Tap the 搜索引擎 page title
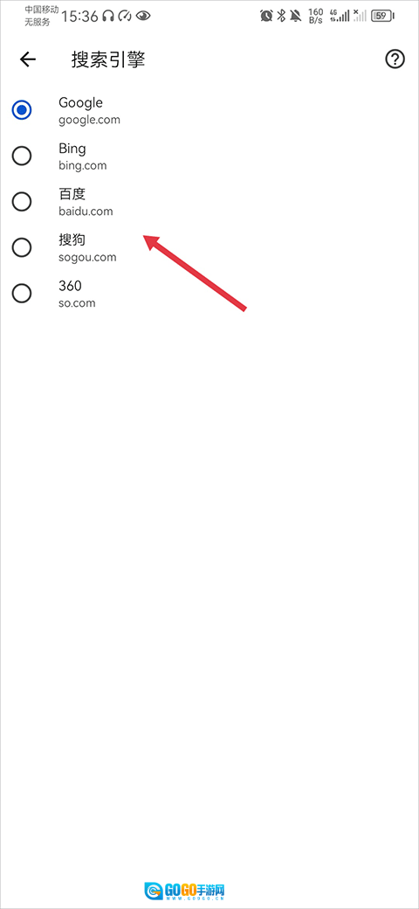The height and width of the screenshot is (909, 419). [108, 59]
